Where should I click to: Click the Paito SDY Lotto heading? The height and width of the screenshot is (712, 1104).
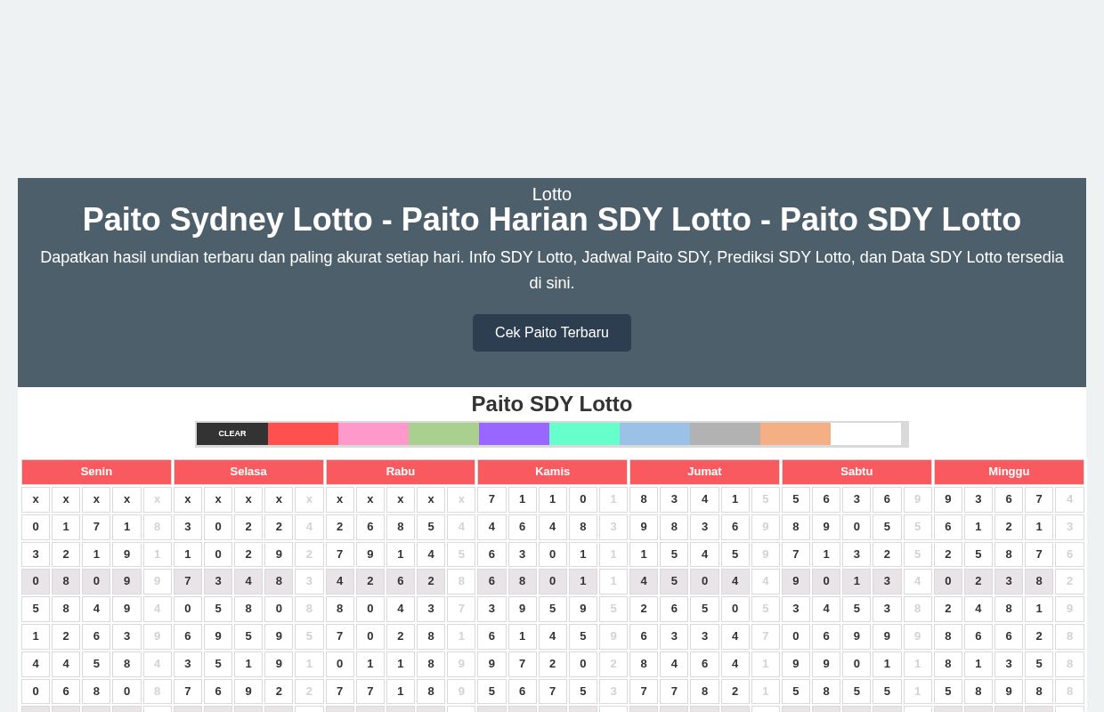click(552, 403)
